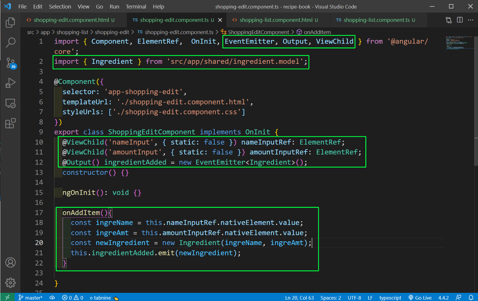This screenshot has height=301, width=478.
Task: Open the Extensions view
Action: (10, 123)
